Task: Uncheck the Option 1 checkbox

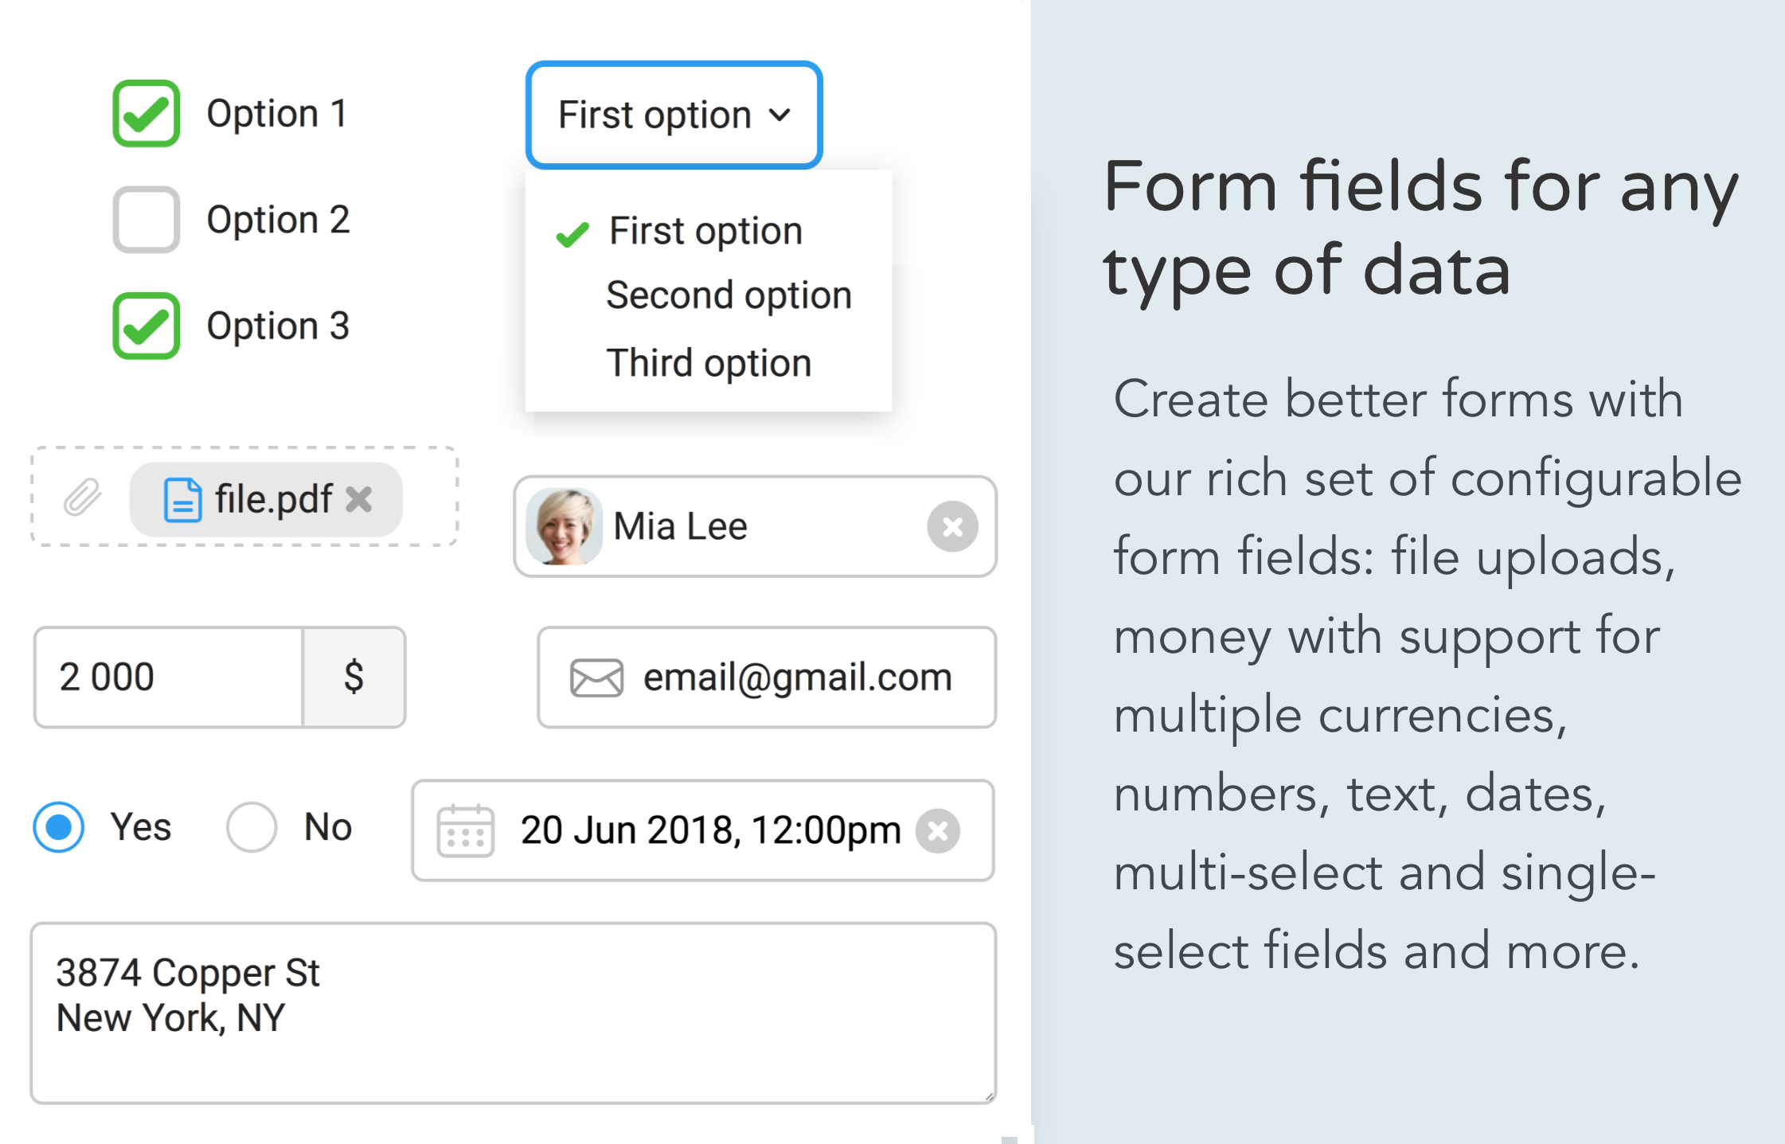Action: [146, 114]
